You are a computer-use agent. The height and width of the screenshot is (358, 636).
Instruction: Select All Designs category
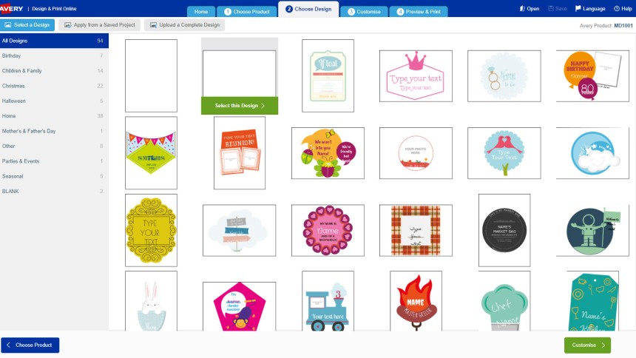(x=54, y=41)
